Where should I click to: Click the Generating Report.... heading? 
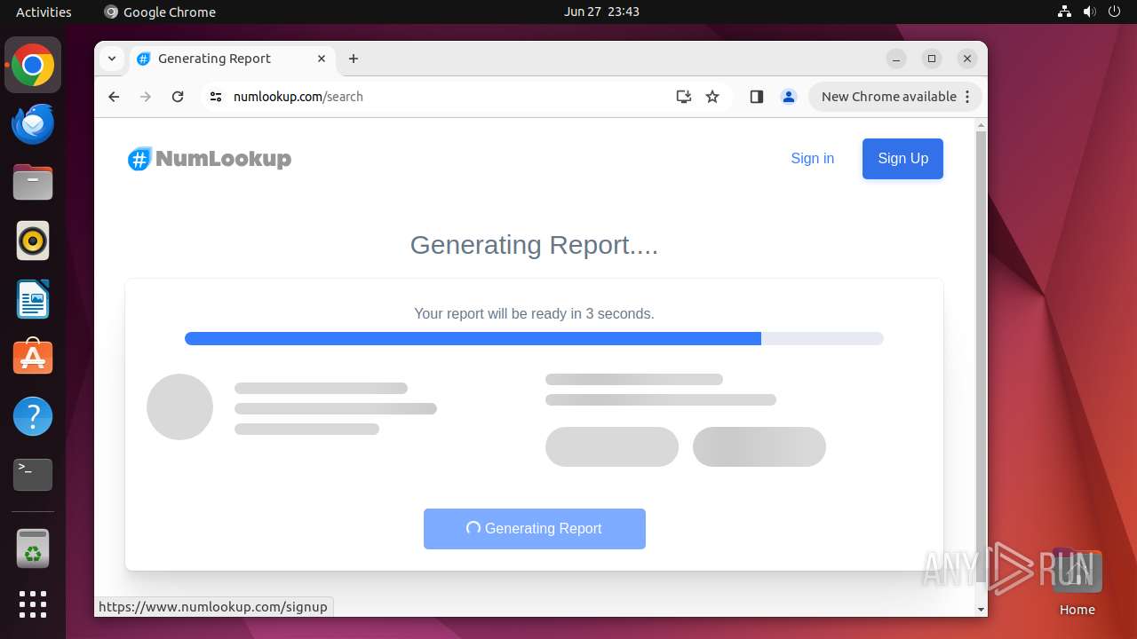534,245
